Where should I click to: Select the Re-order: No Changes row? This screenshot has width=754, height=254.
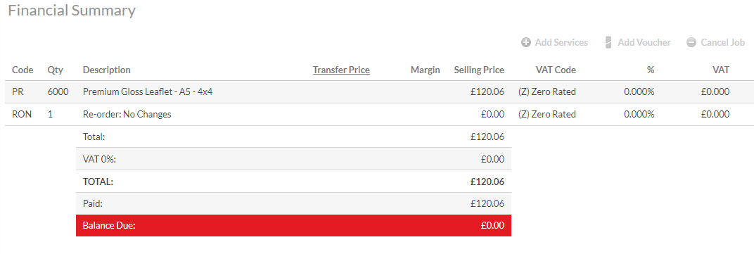click(x=377, y=115)
